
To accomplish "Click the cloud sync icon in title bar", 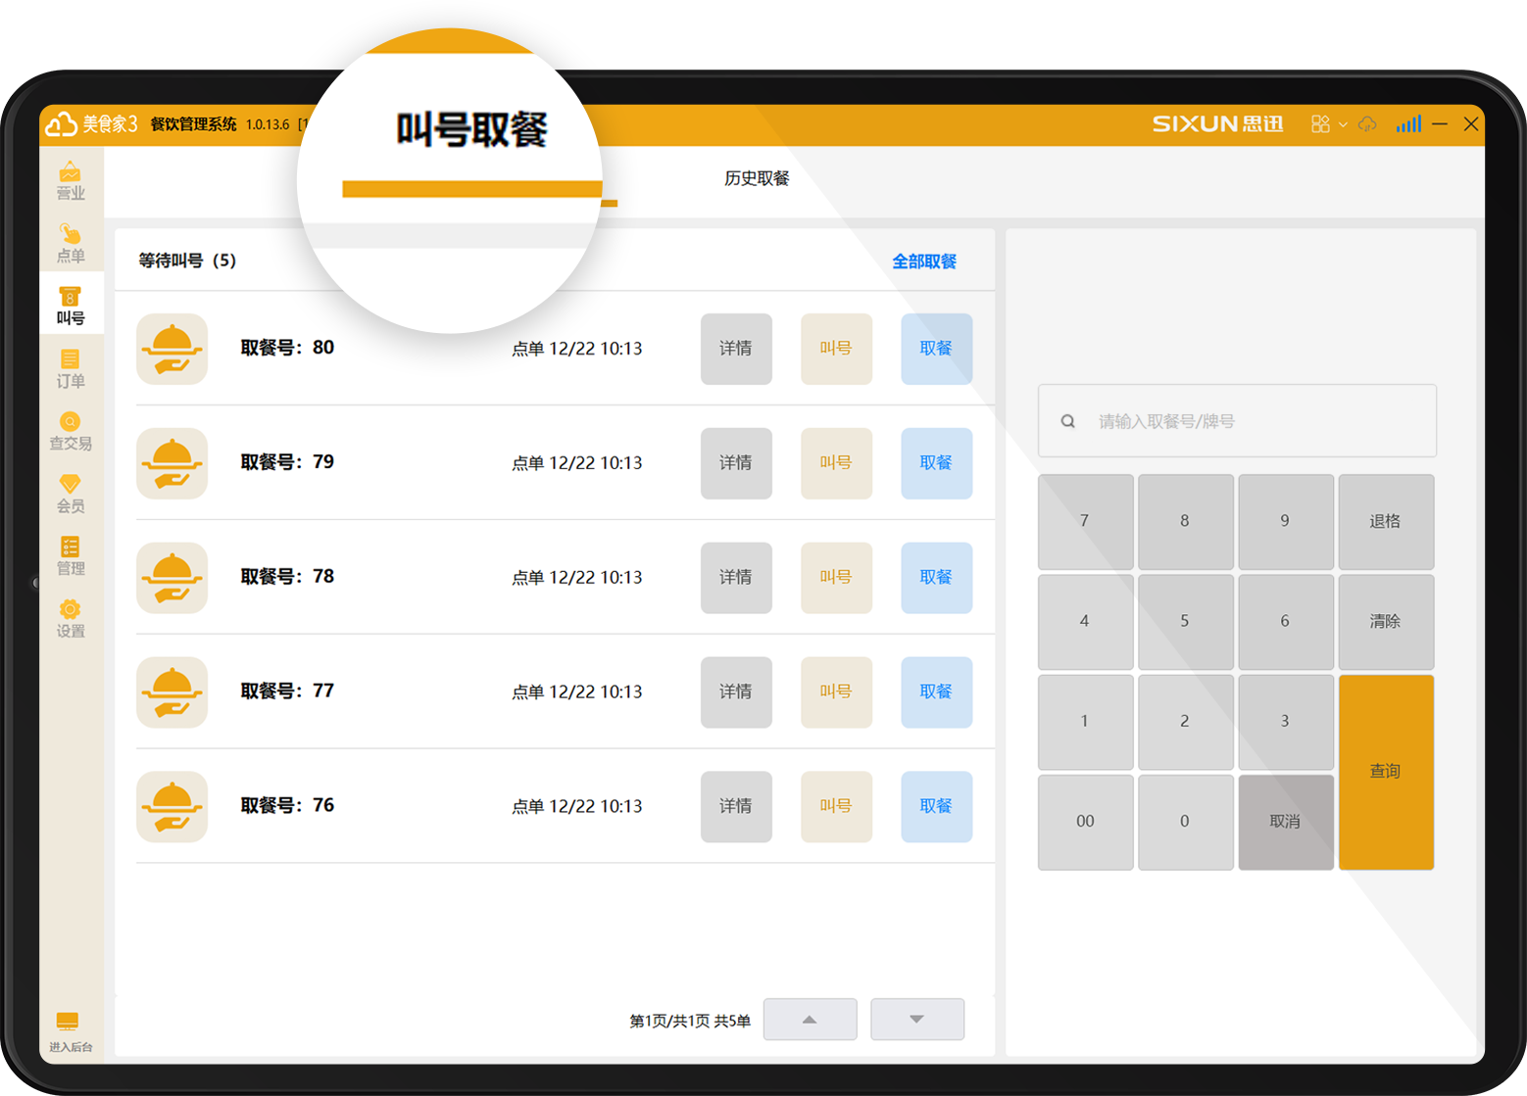I will (1368, 124).
